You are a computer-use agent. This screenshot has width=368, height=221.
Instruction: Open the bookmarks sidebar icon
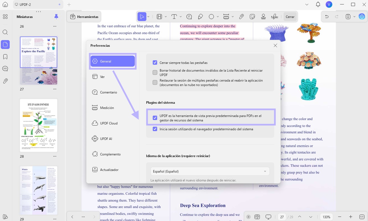coord(5,57)
